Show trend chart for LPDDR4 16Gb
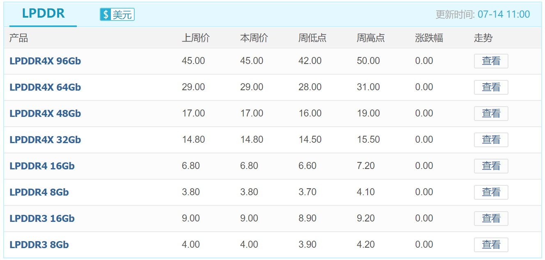The width and height of the screenshot is (545, 260). click(x=491, y=166)
